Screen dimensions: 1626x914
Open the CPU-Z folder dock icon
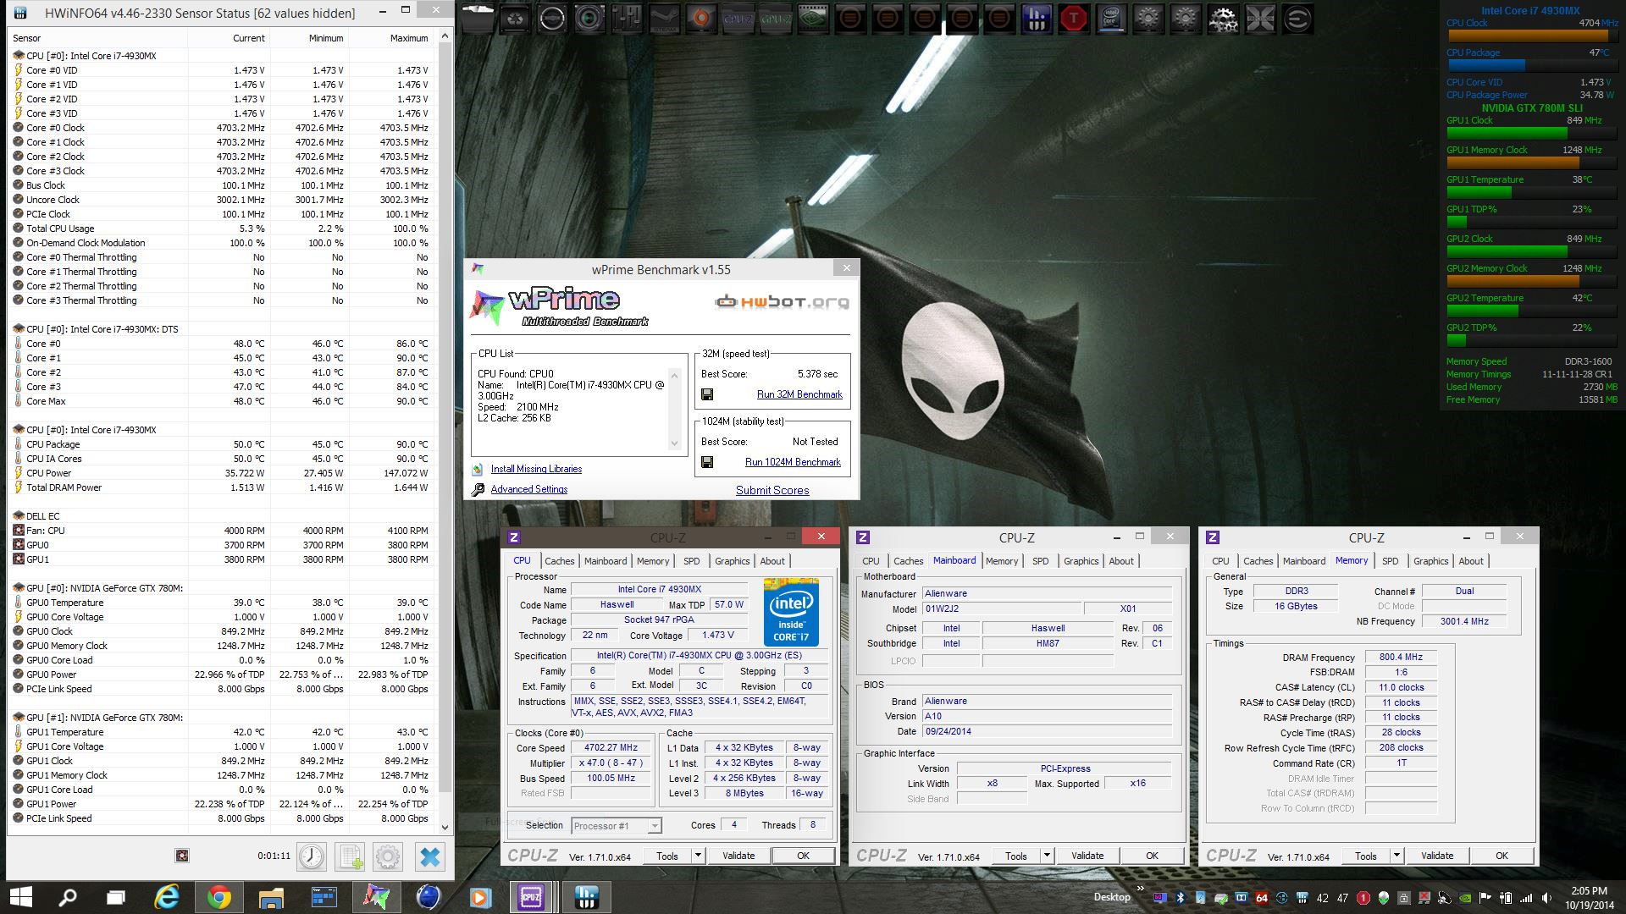click(738, 19)
